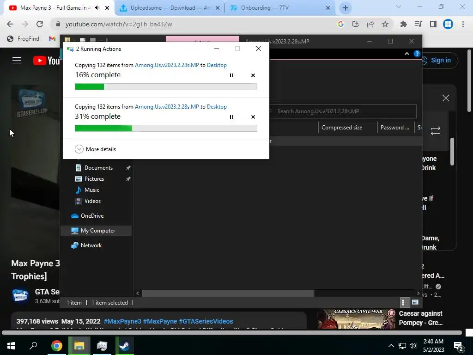Switch to Uploadsome Download tab
Screen dimensions: 473x355
(170, 8)
